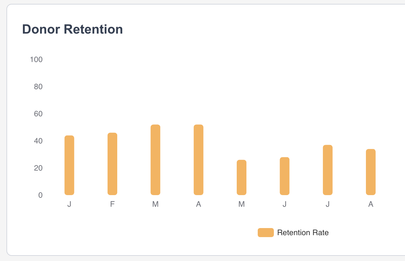Screen dimensions: 405x261
Task: Click the 80 y-axis label
Action: point(38,87)
